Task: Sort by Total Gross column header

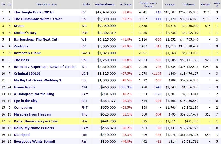Action: click(188, 4)
